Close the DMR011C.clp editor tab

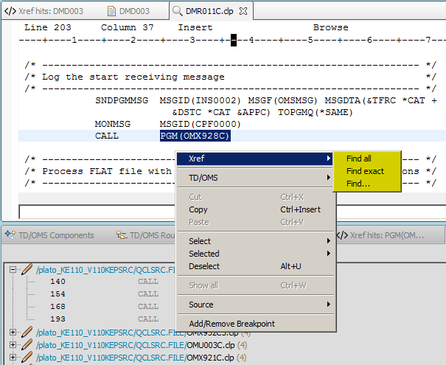coord(245,11)
